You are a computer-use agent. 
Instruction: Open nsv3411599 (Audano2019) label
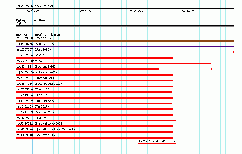click(x=35, y=112)
